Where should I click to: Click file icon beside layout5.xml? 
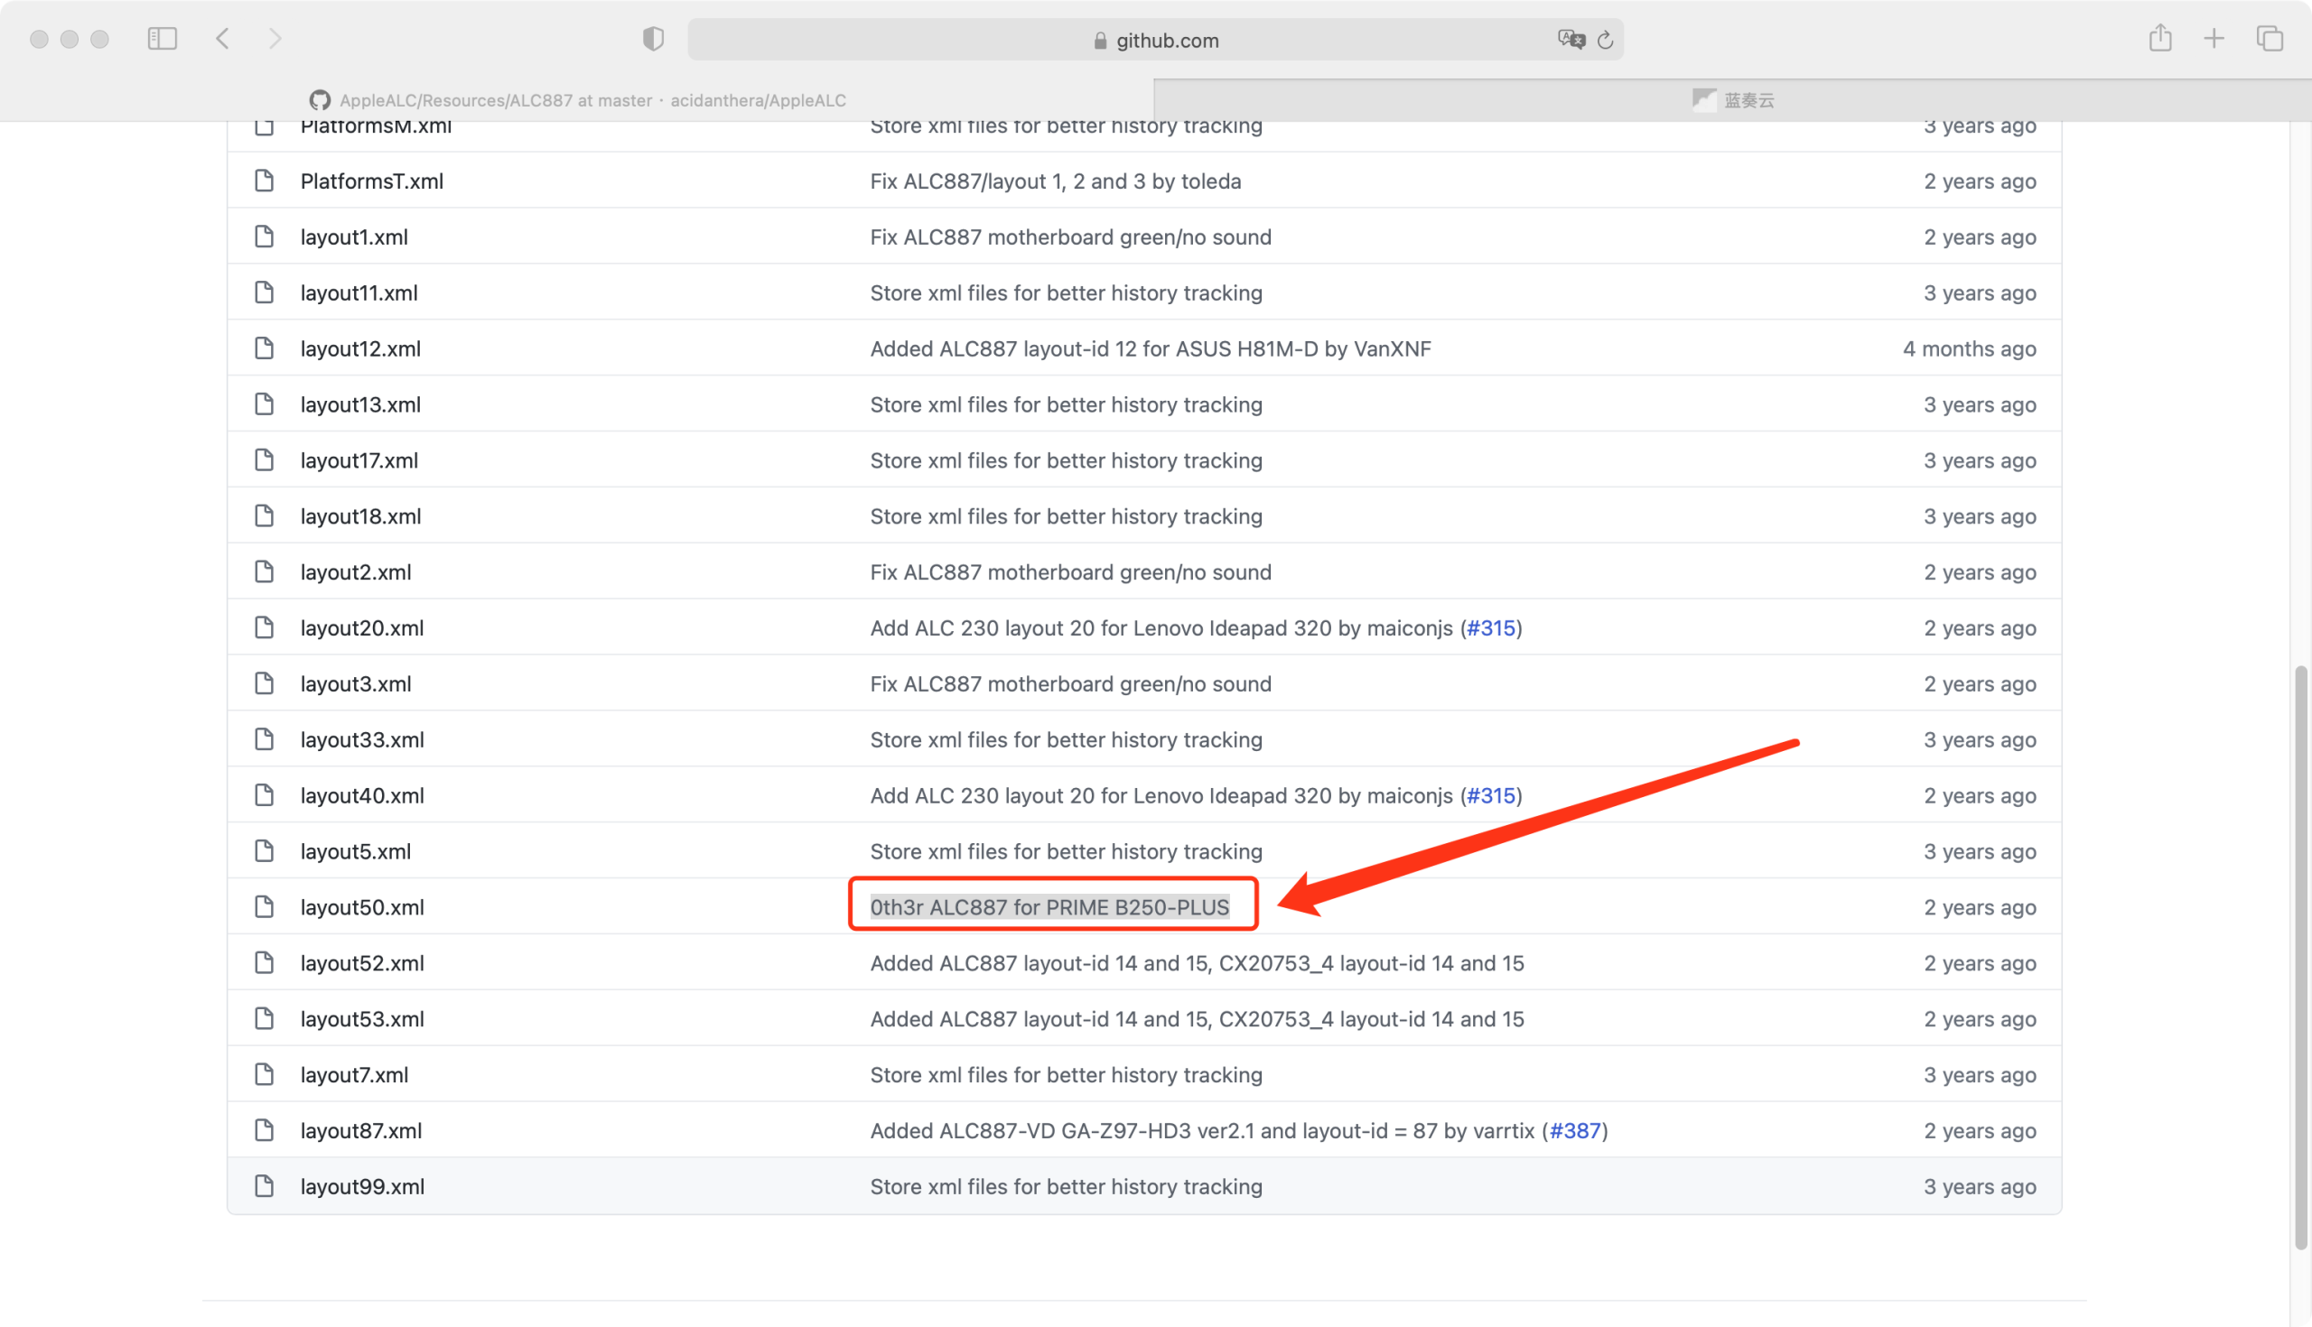[265, 851]
